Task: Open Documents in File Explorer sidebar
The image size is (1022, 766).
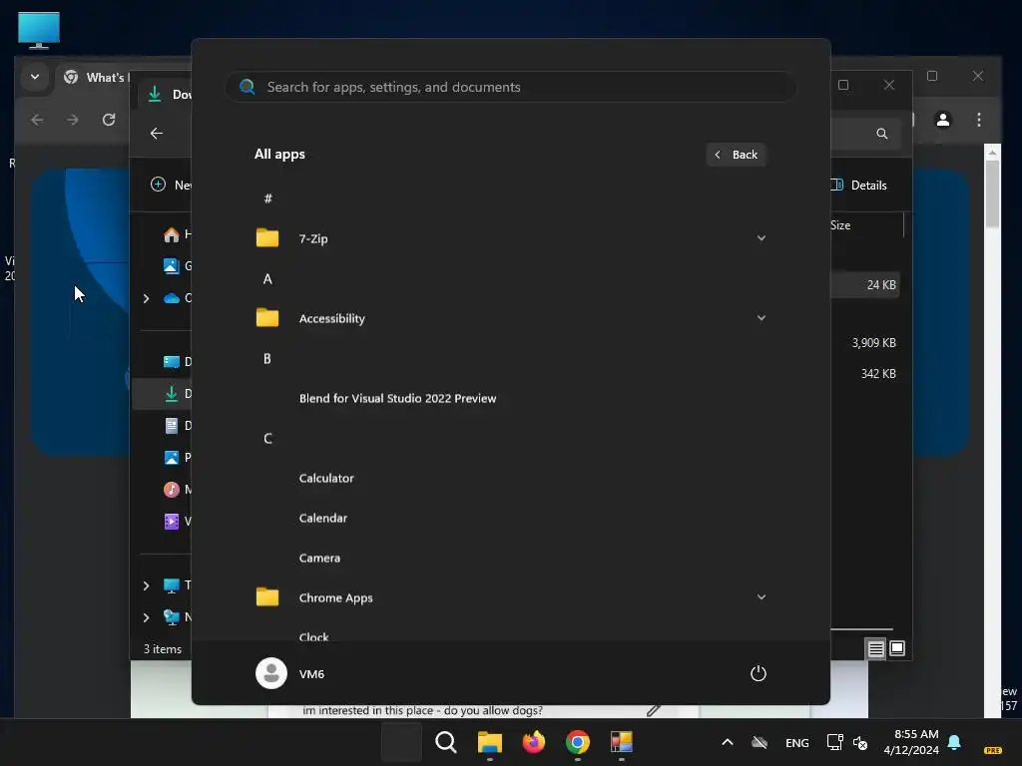Action: (176, 425)
